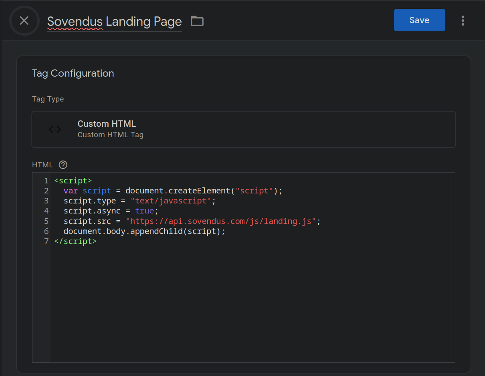The height and width of the screenshot is (376, 485).
Task: Save the tag
Action: tap(420, 20)
